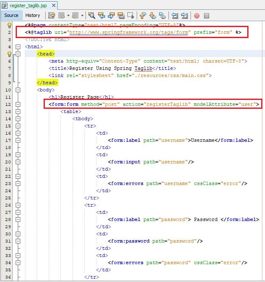Shift line left toolbar icon
The width and height of the screenshot is (265, 282).
click(175, 16)
